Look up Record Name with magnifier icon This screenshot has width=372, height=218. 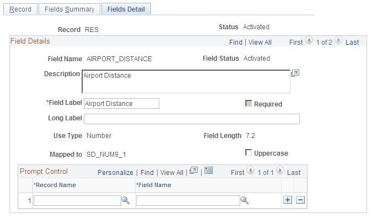click(x=126, y=200)
